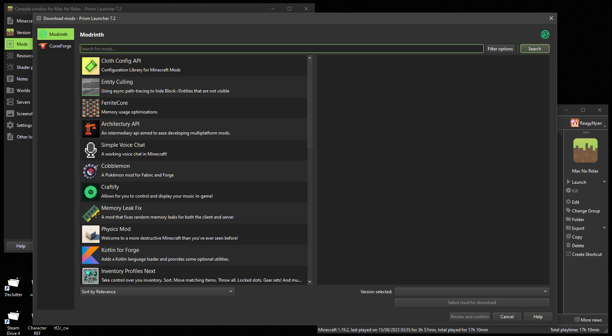Open the Sort by Relevance dropdown
Image resolution: width=612 pixels, height=336 pixels.
point(157,291)
